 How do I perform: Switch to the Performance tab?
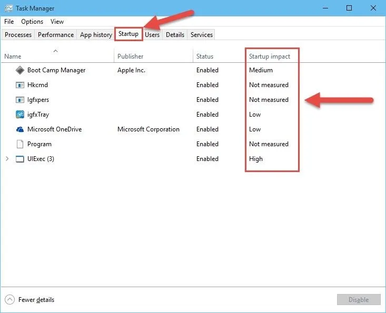[56, 35]
